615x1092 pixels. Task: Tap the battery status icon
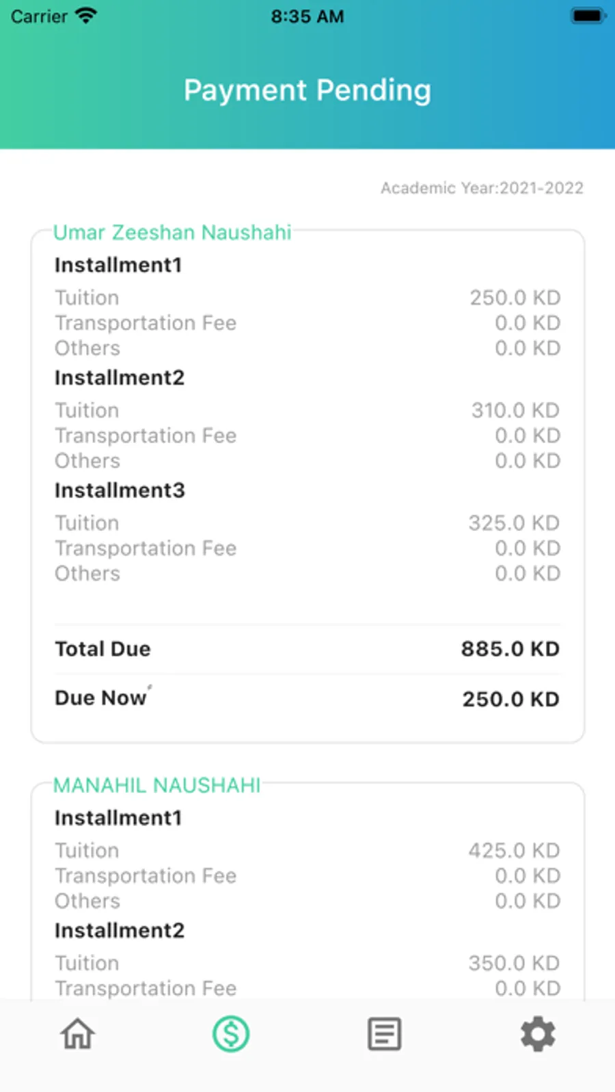(x=588, y=16)
